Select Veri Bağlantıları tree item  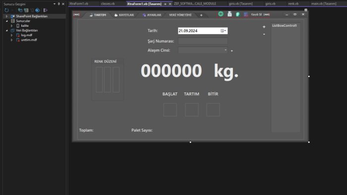click(x=27, y=31)
